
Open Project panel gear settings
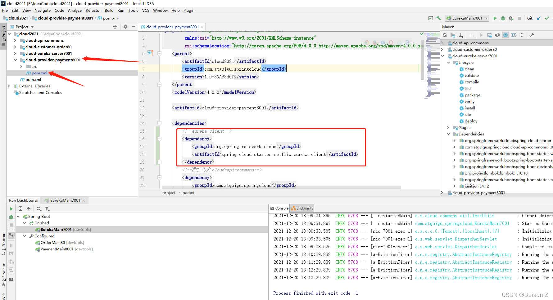(x=125, y=27)
